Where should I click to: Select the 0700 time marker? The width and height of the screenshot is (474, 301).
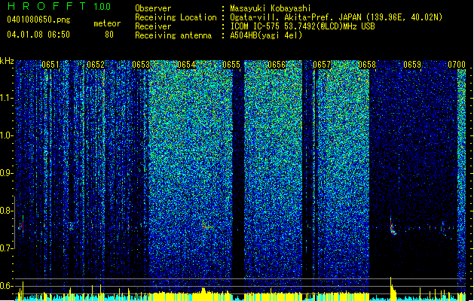click(457, 65)
